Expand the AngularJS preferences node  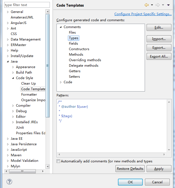[8, 23]
